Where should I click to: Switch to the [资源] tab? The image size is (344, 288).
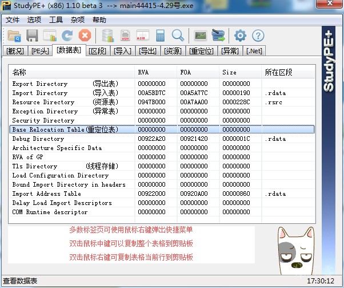click(173, 51)
